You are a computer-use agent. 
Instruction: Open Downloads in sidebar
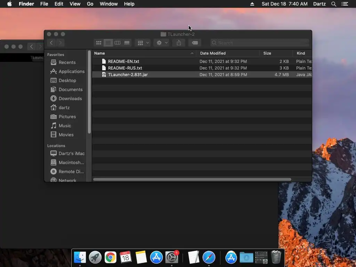pyautogui.click(x=66, y=98)
